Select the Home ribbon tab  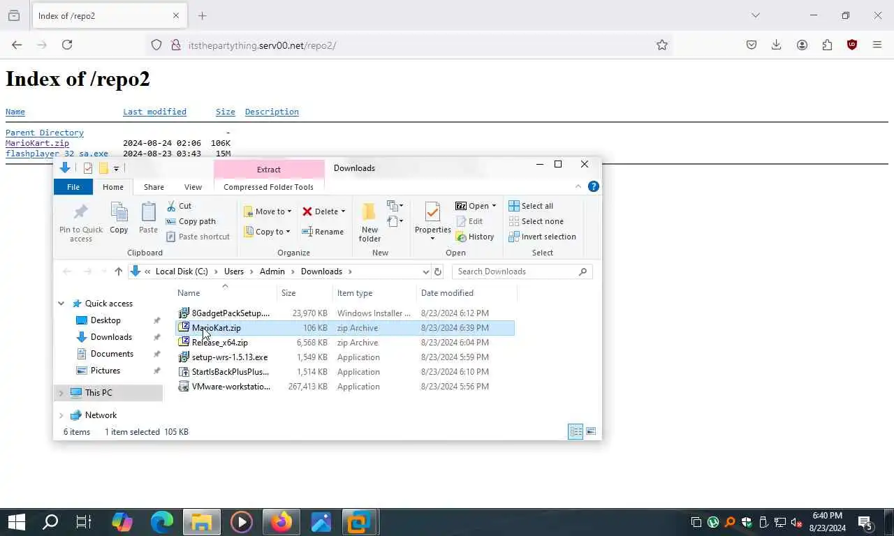coord(113,186)
